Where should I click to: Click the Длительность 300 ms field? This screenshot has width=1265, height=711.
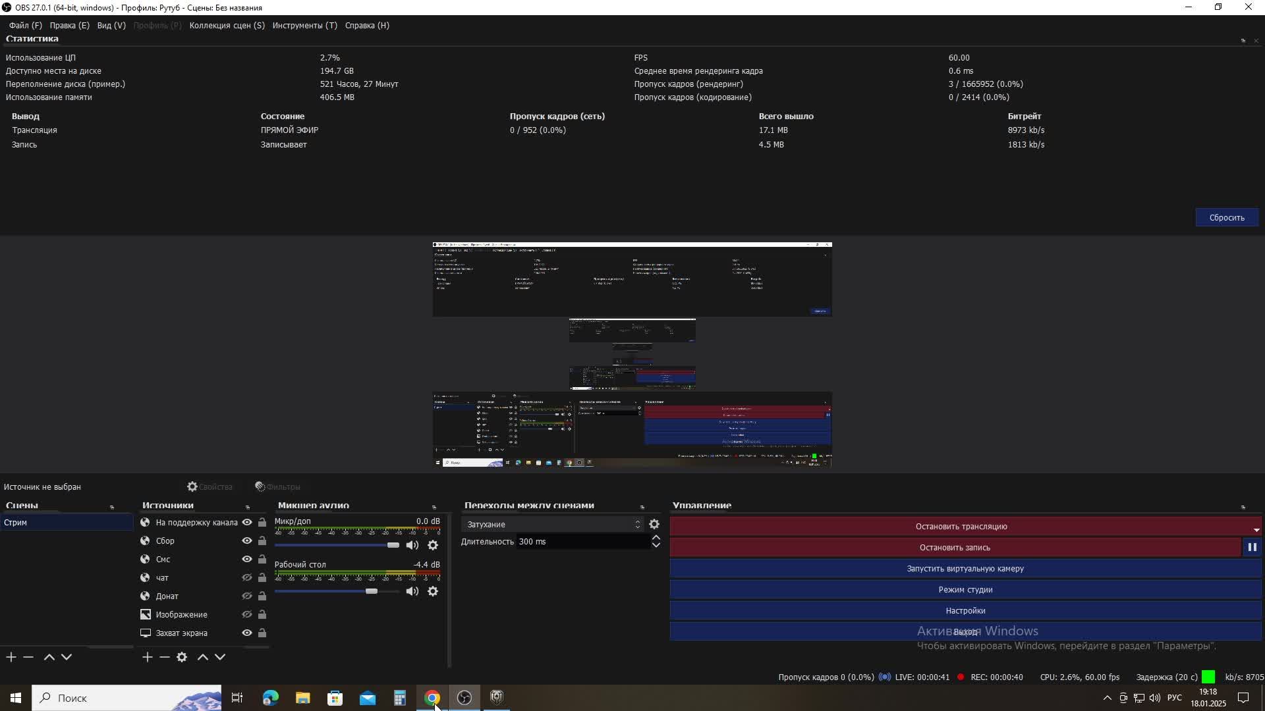pos(583,541)
